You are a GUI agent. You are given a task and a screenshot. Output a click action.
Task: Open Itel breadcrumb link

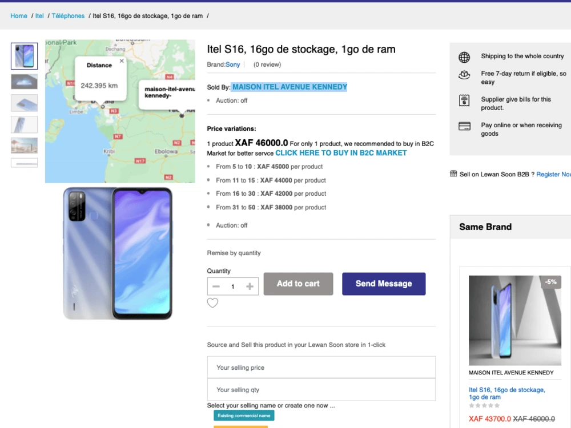coord(39,15)
